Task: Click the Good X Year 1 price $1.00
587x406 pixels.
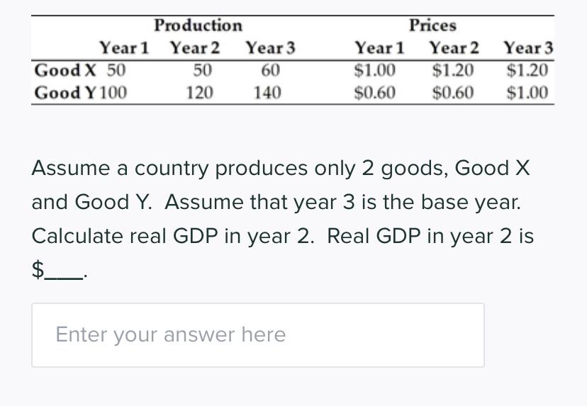Action: (375, 70)
